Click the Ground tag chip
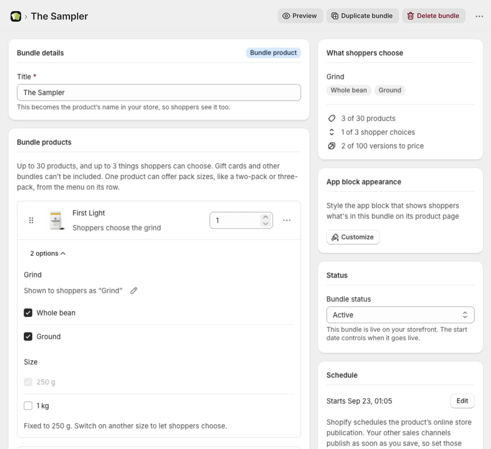 coord(390,90)
